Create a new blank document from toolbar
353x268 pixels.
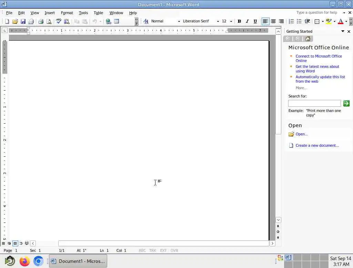tap(7, 21)
